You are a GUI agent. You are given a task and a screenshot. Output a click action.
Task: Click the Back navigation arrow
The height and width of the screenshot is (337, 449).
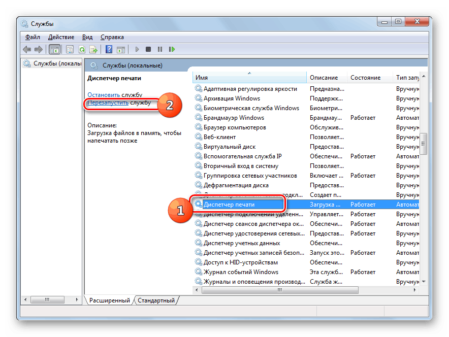coord(26,49)
